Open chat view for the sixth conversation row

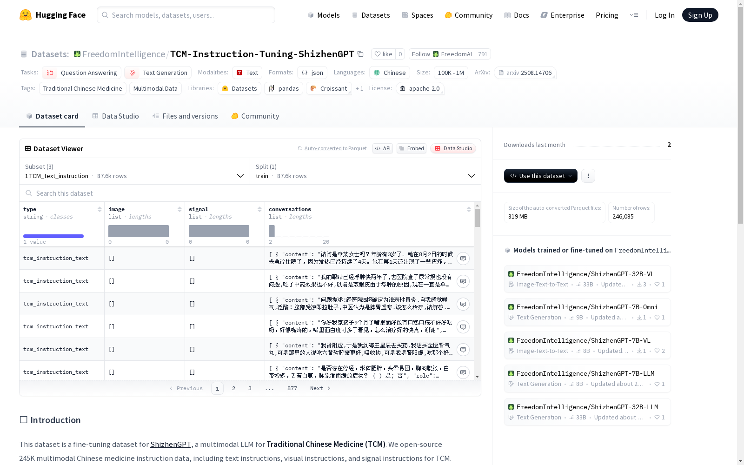[463, 372]
